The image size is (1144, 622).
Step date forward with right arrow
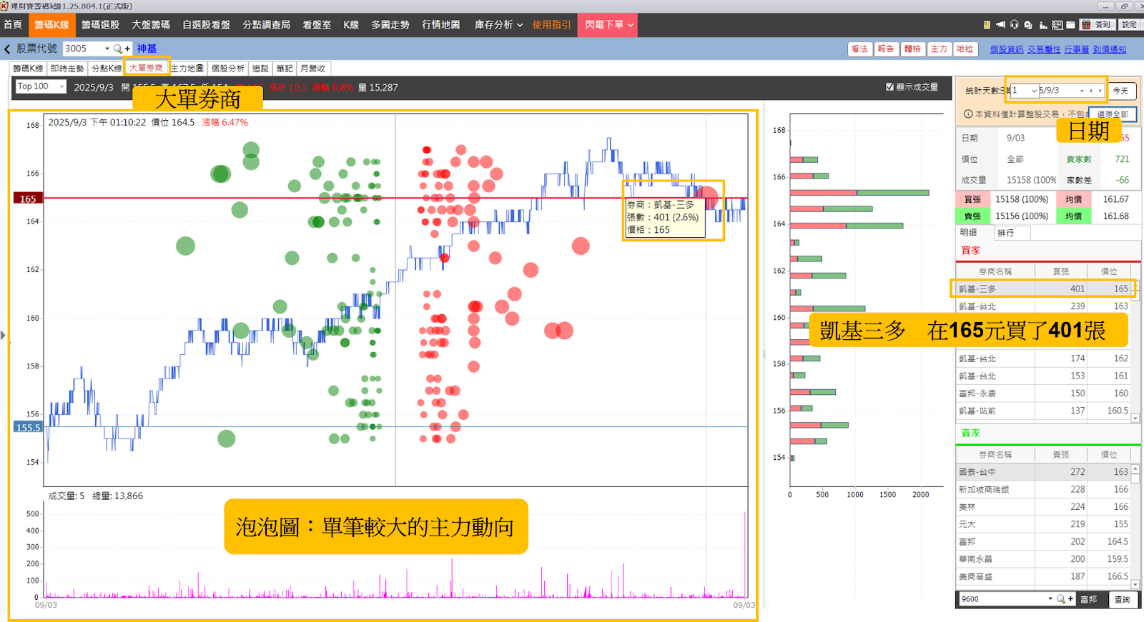[1100, 91]
